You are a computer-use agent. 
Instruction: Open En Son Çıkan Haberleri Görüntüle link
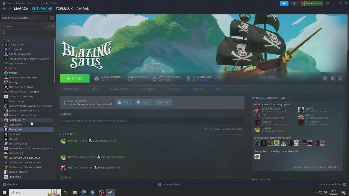(x=224, y=129)
